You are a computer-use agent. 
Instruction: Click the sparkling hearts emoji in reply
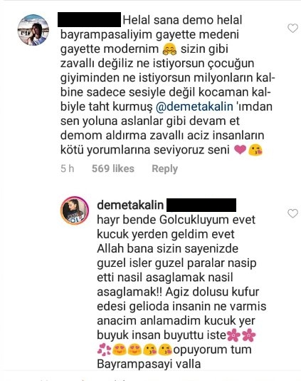pyautogui.click(x=104, y=350)
